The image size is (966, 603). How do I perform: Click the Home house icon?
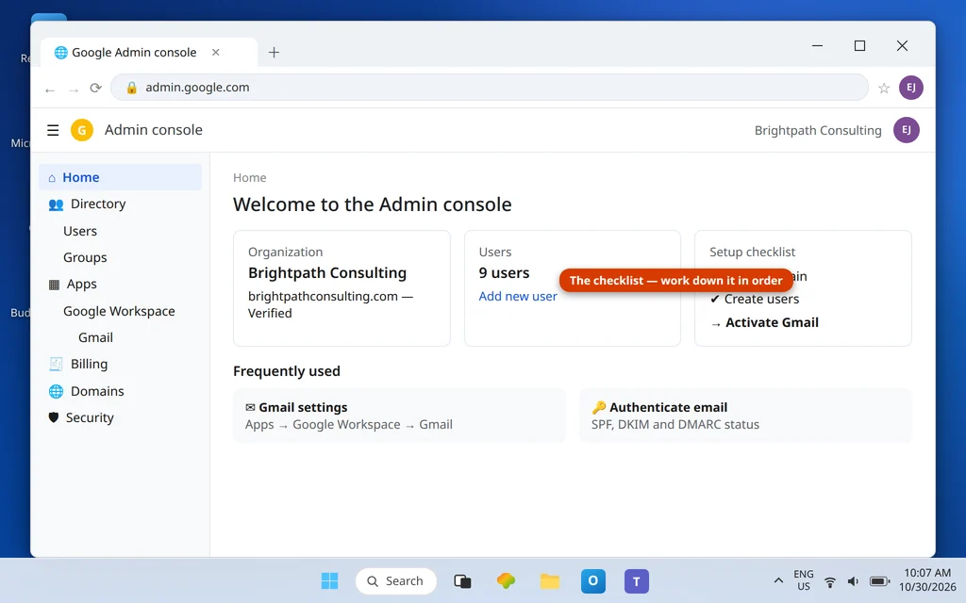(52, 178)
